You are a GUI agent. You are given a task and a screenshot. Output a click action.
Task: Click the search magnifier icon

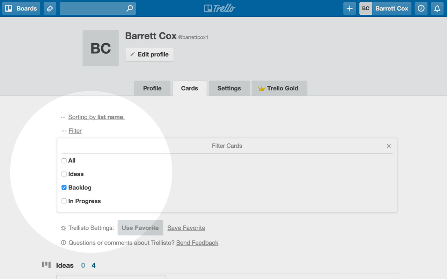point(129,8)
